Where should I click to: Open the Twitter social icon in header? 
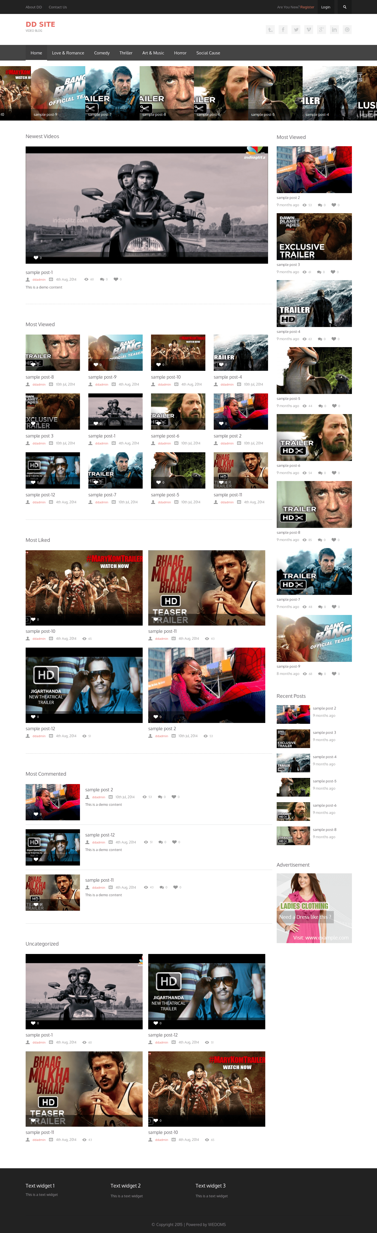pyautogui.click(x=296, y=30)
